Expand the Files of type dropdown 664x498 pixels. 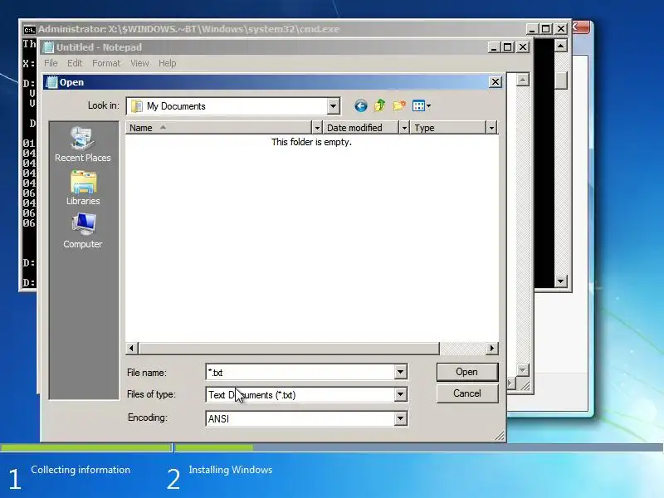coord(400,395)
